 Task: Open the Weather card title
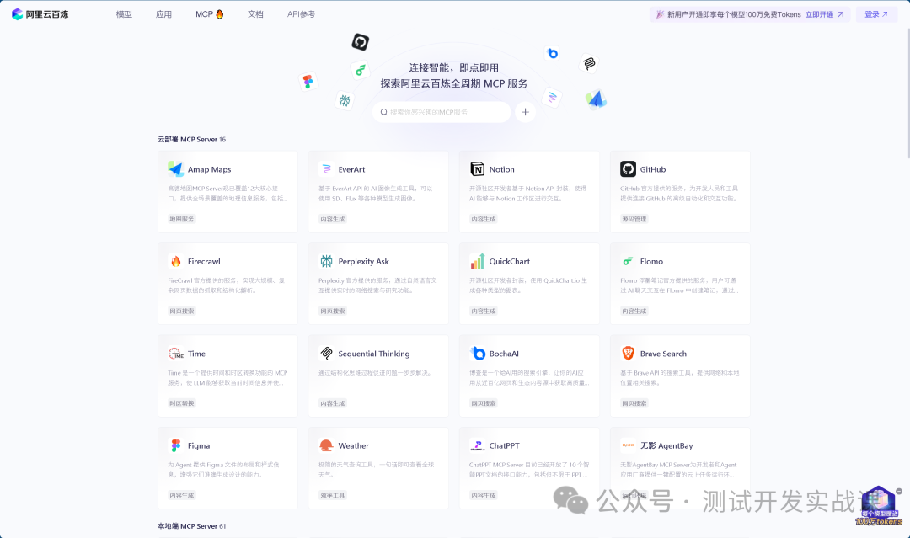click(354, 446)
